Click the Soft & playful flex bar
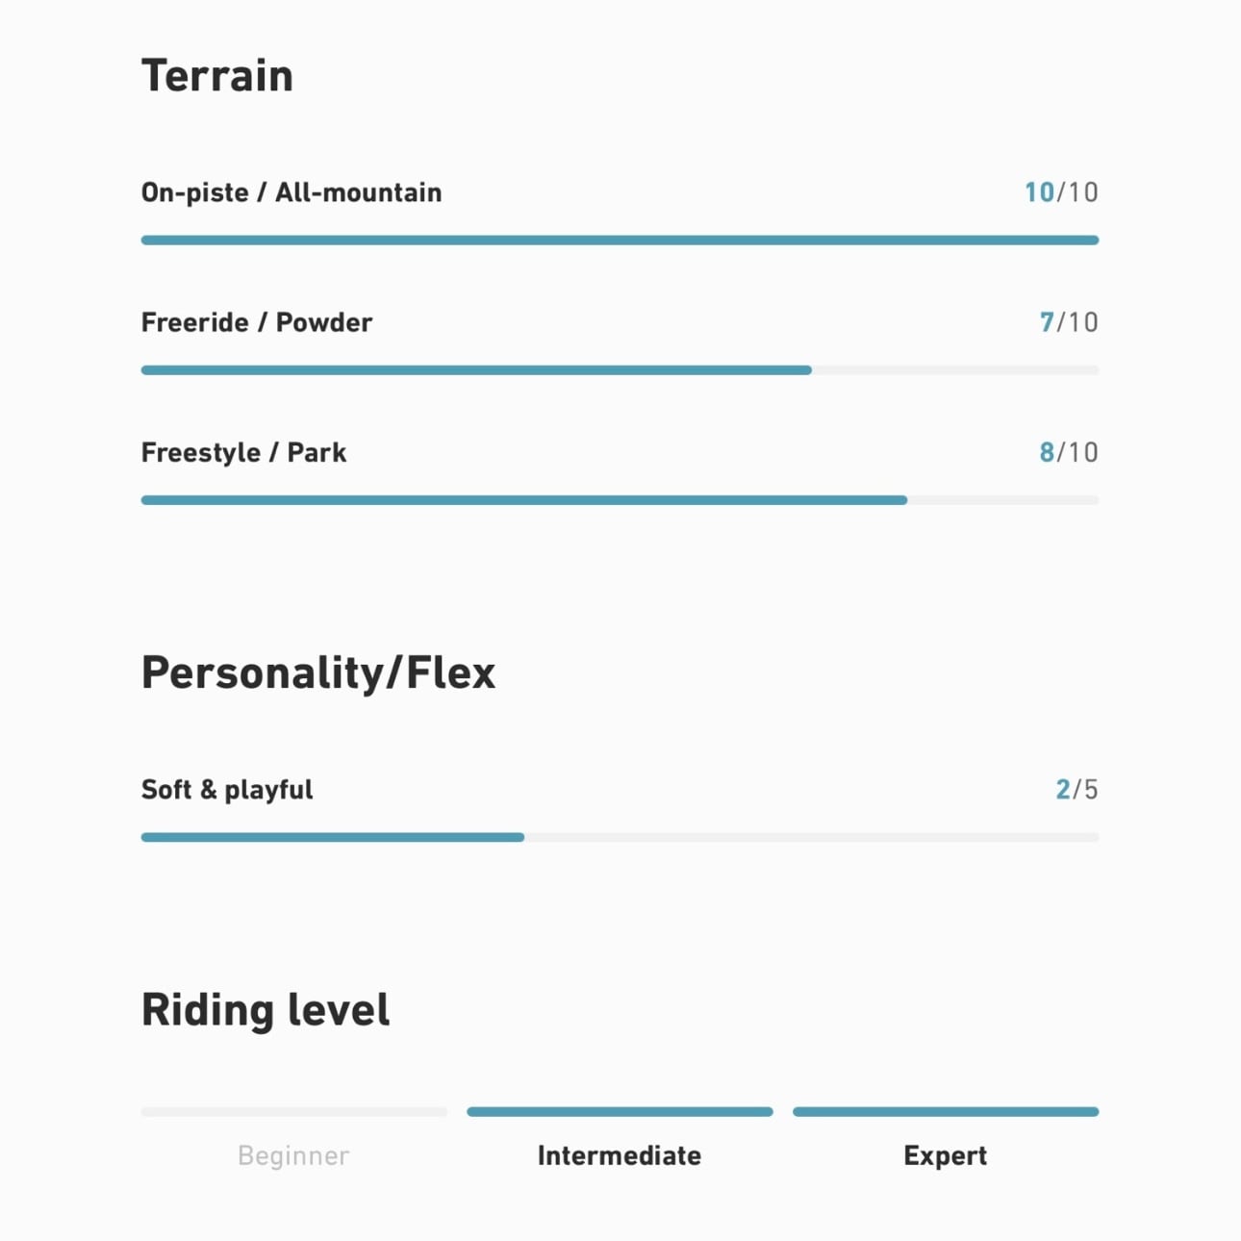The image size is (1241, 1241). point(620,838)
